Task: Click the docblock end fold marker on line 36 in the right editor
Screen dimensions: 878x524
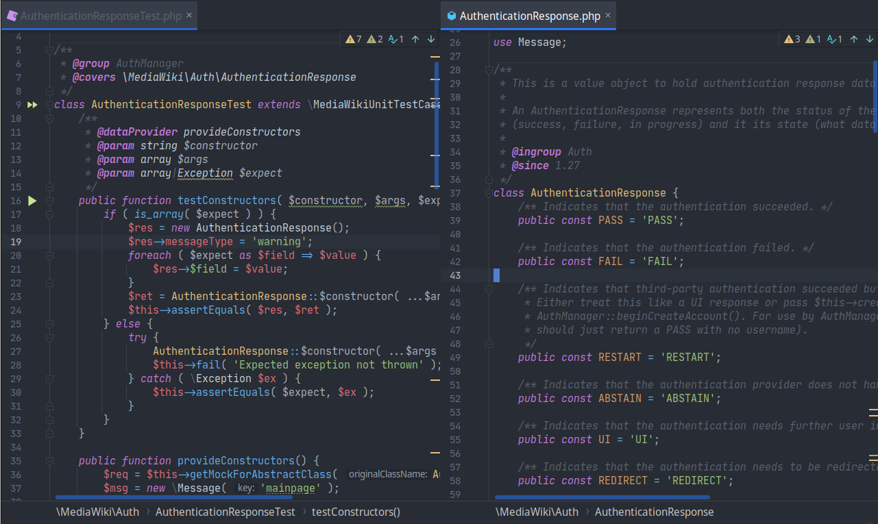Action: (x=489, y=179)
